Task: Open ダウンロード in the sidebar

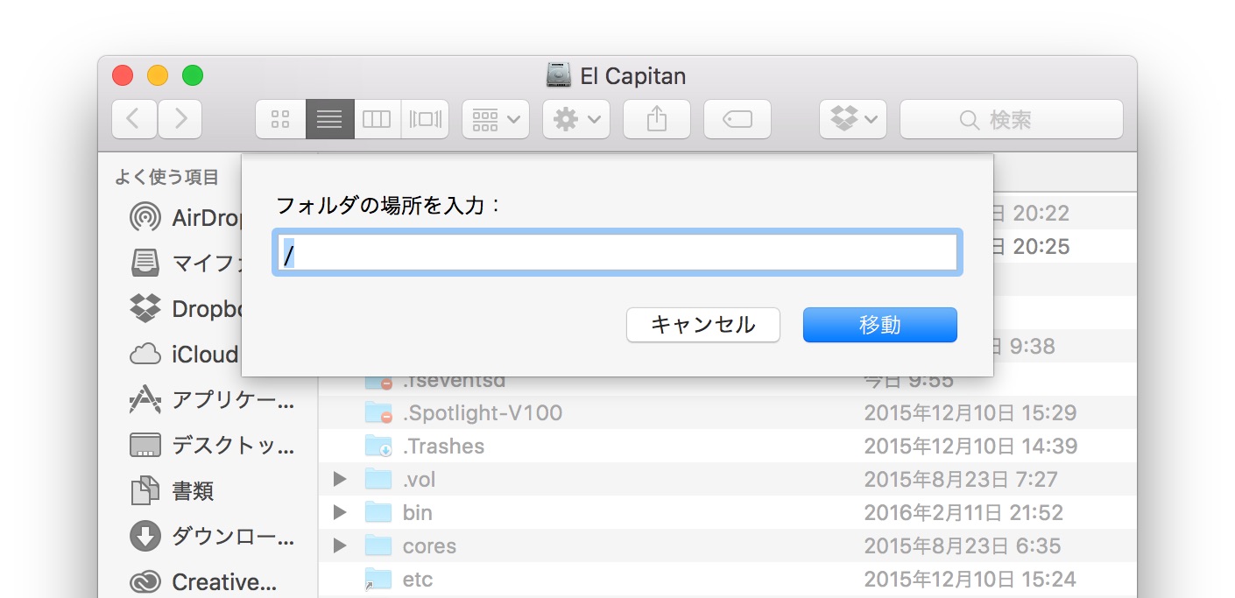Action: tap(212, 537)
